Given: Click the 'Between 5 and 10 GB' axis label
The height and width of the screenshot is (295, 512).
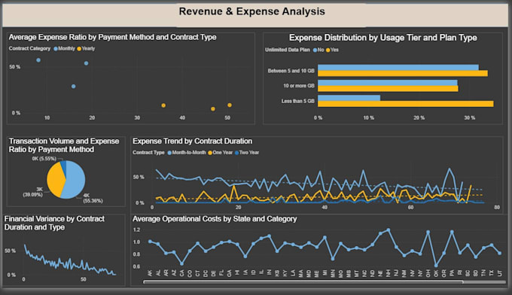Looking at the screenshot, I should point(291,71).
